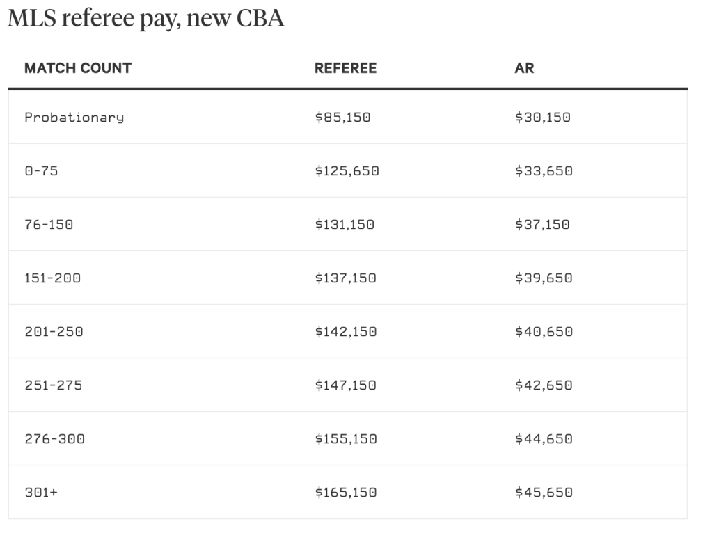Screen dimensions: 712x542
Task: Select the 201-250 match count cell
Action: coord(54,331)
